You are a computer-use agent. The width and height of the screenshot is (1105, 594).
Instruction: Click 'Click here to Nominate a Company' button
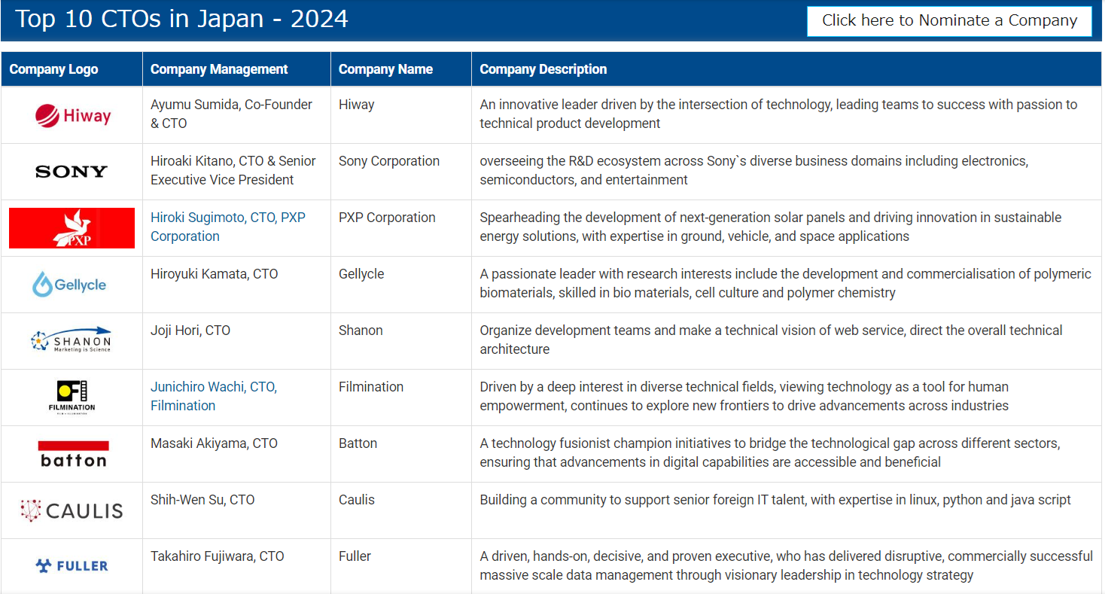(x=949, y=21)
